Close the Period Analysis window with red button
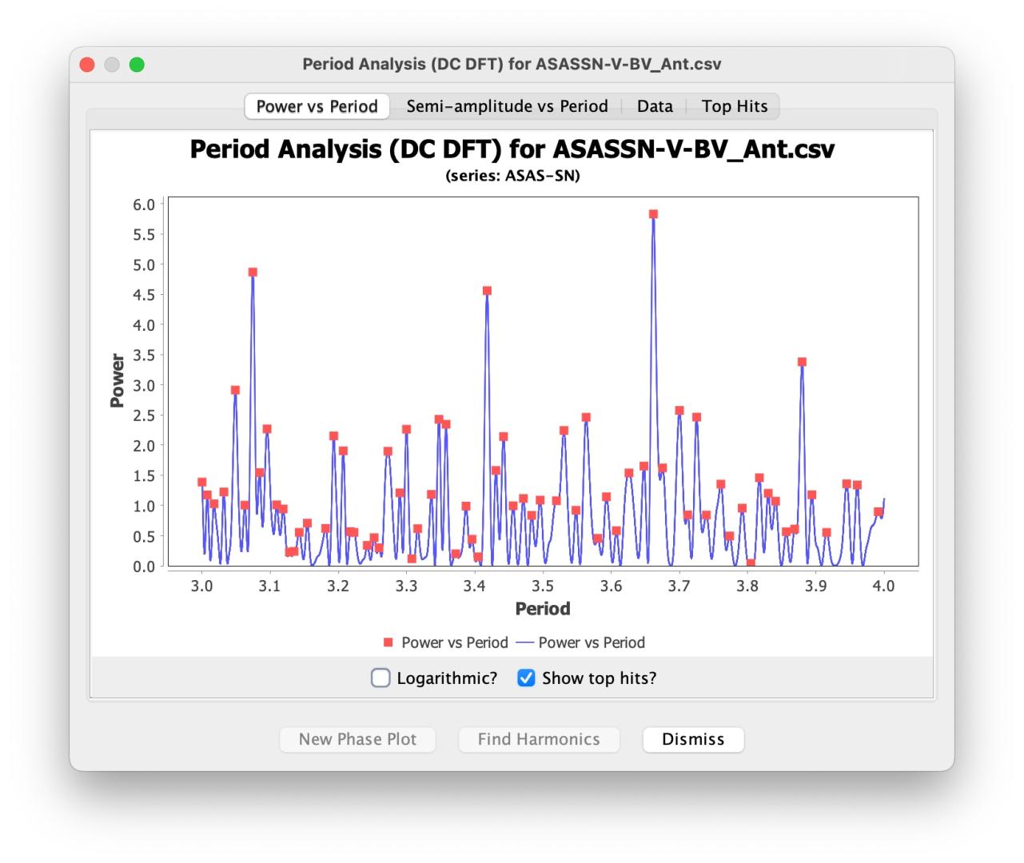1024x863 pixels. [87, 65]
